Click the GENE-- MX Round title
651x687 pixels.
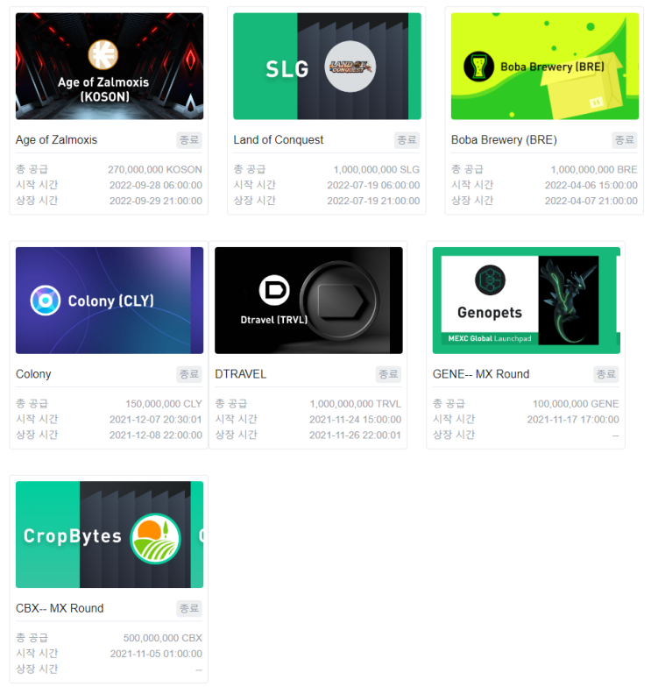[481, 374]
